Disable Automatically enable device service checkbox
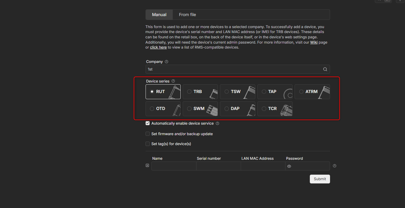Screen dimensions: 405x208 148,123
